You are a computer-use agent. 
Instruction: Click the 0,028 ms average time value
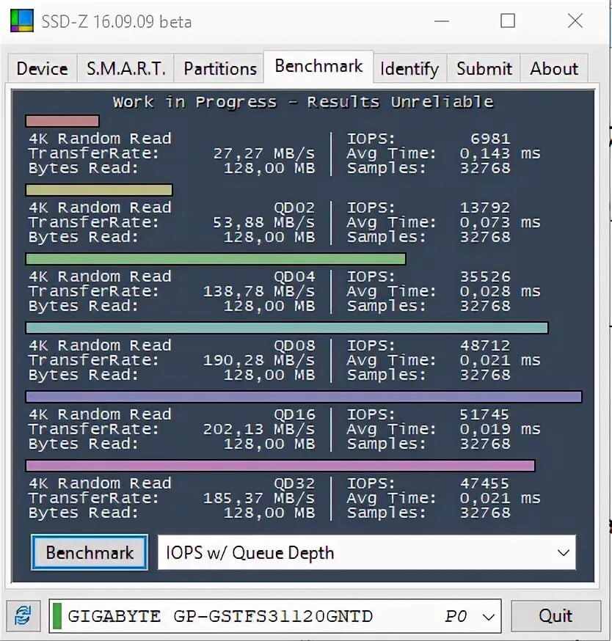click(500, 291)
